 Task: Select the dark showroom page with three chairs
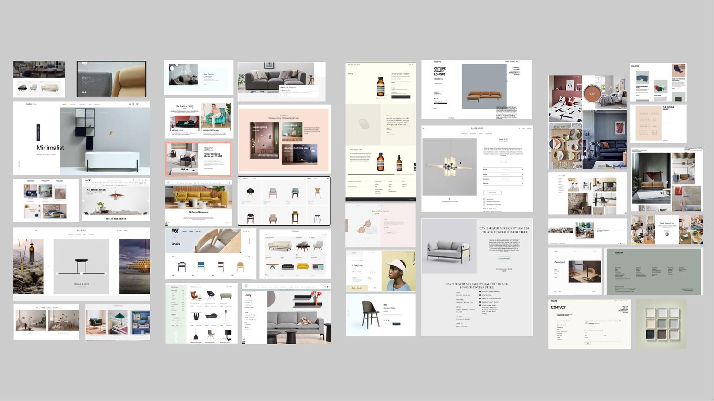(x=39, y=79)
